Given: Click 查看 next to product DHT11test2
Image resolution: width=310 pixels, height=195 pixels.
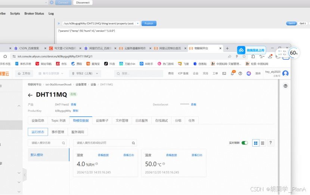Looking at the screenshot, I should pos(73,104).
